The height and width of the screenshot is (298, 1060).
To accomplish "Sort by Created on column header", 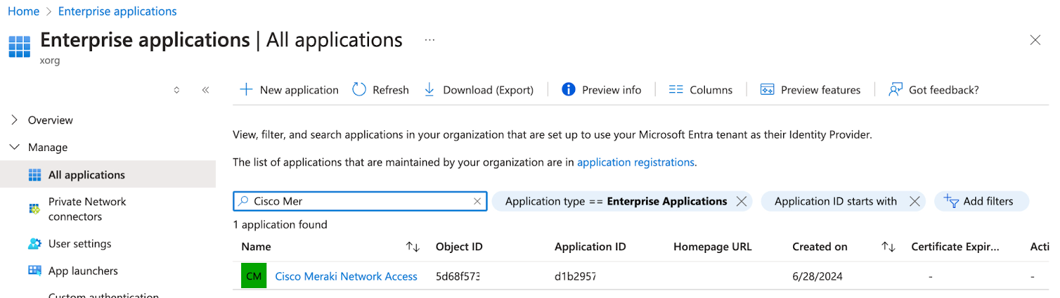I will 820,247.
